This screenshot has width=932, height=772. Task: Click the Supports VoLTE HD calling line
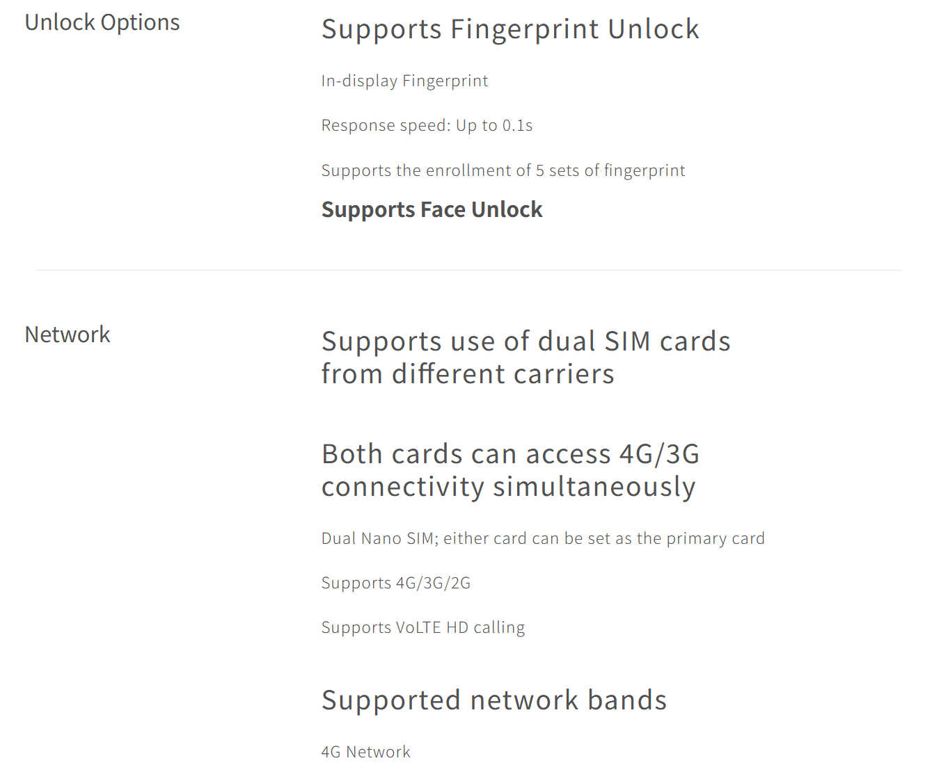click(x=423, y=628)
